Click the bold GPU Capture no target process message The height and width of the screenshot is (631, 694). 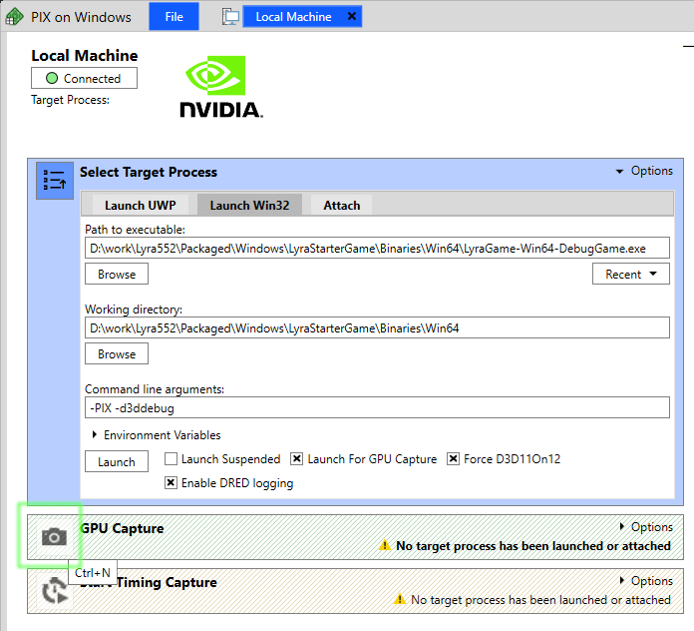click(x=532, y=546)
